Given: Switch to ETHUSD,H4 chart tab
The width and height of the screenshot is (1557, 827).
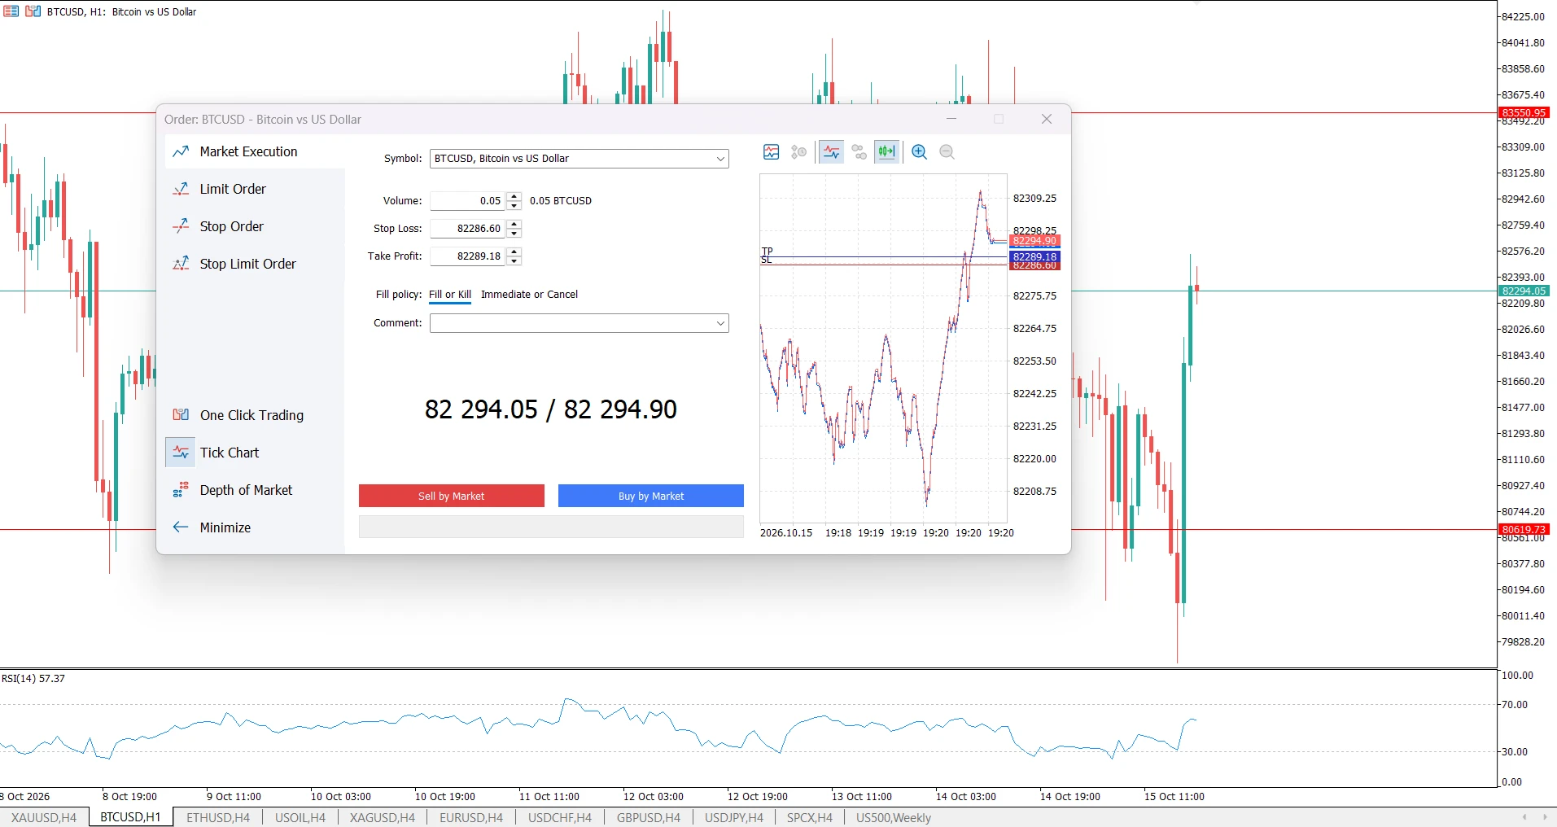Looking at the screenshot, I should tap(218, 817).
